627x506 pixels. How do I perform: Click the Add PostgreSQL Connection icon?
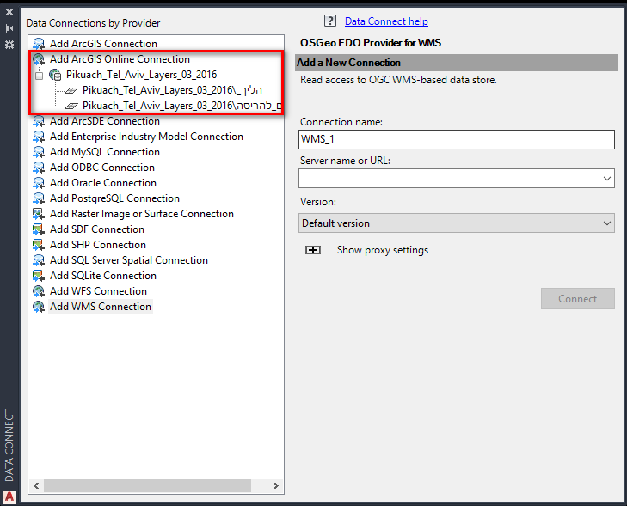(39, 198)
